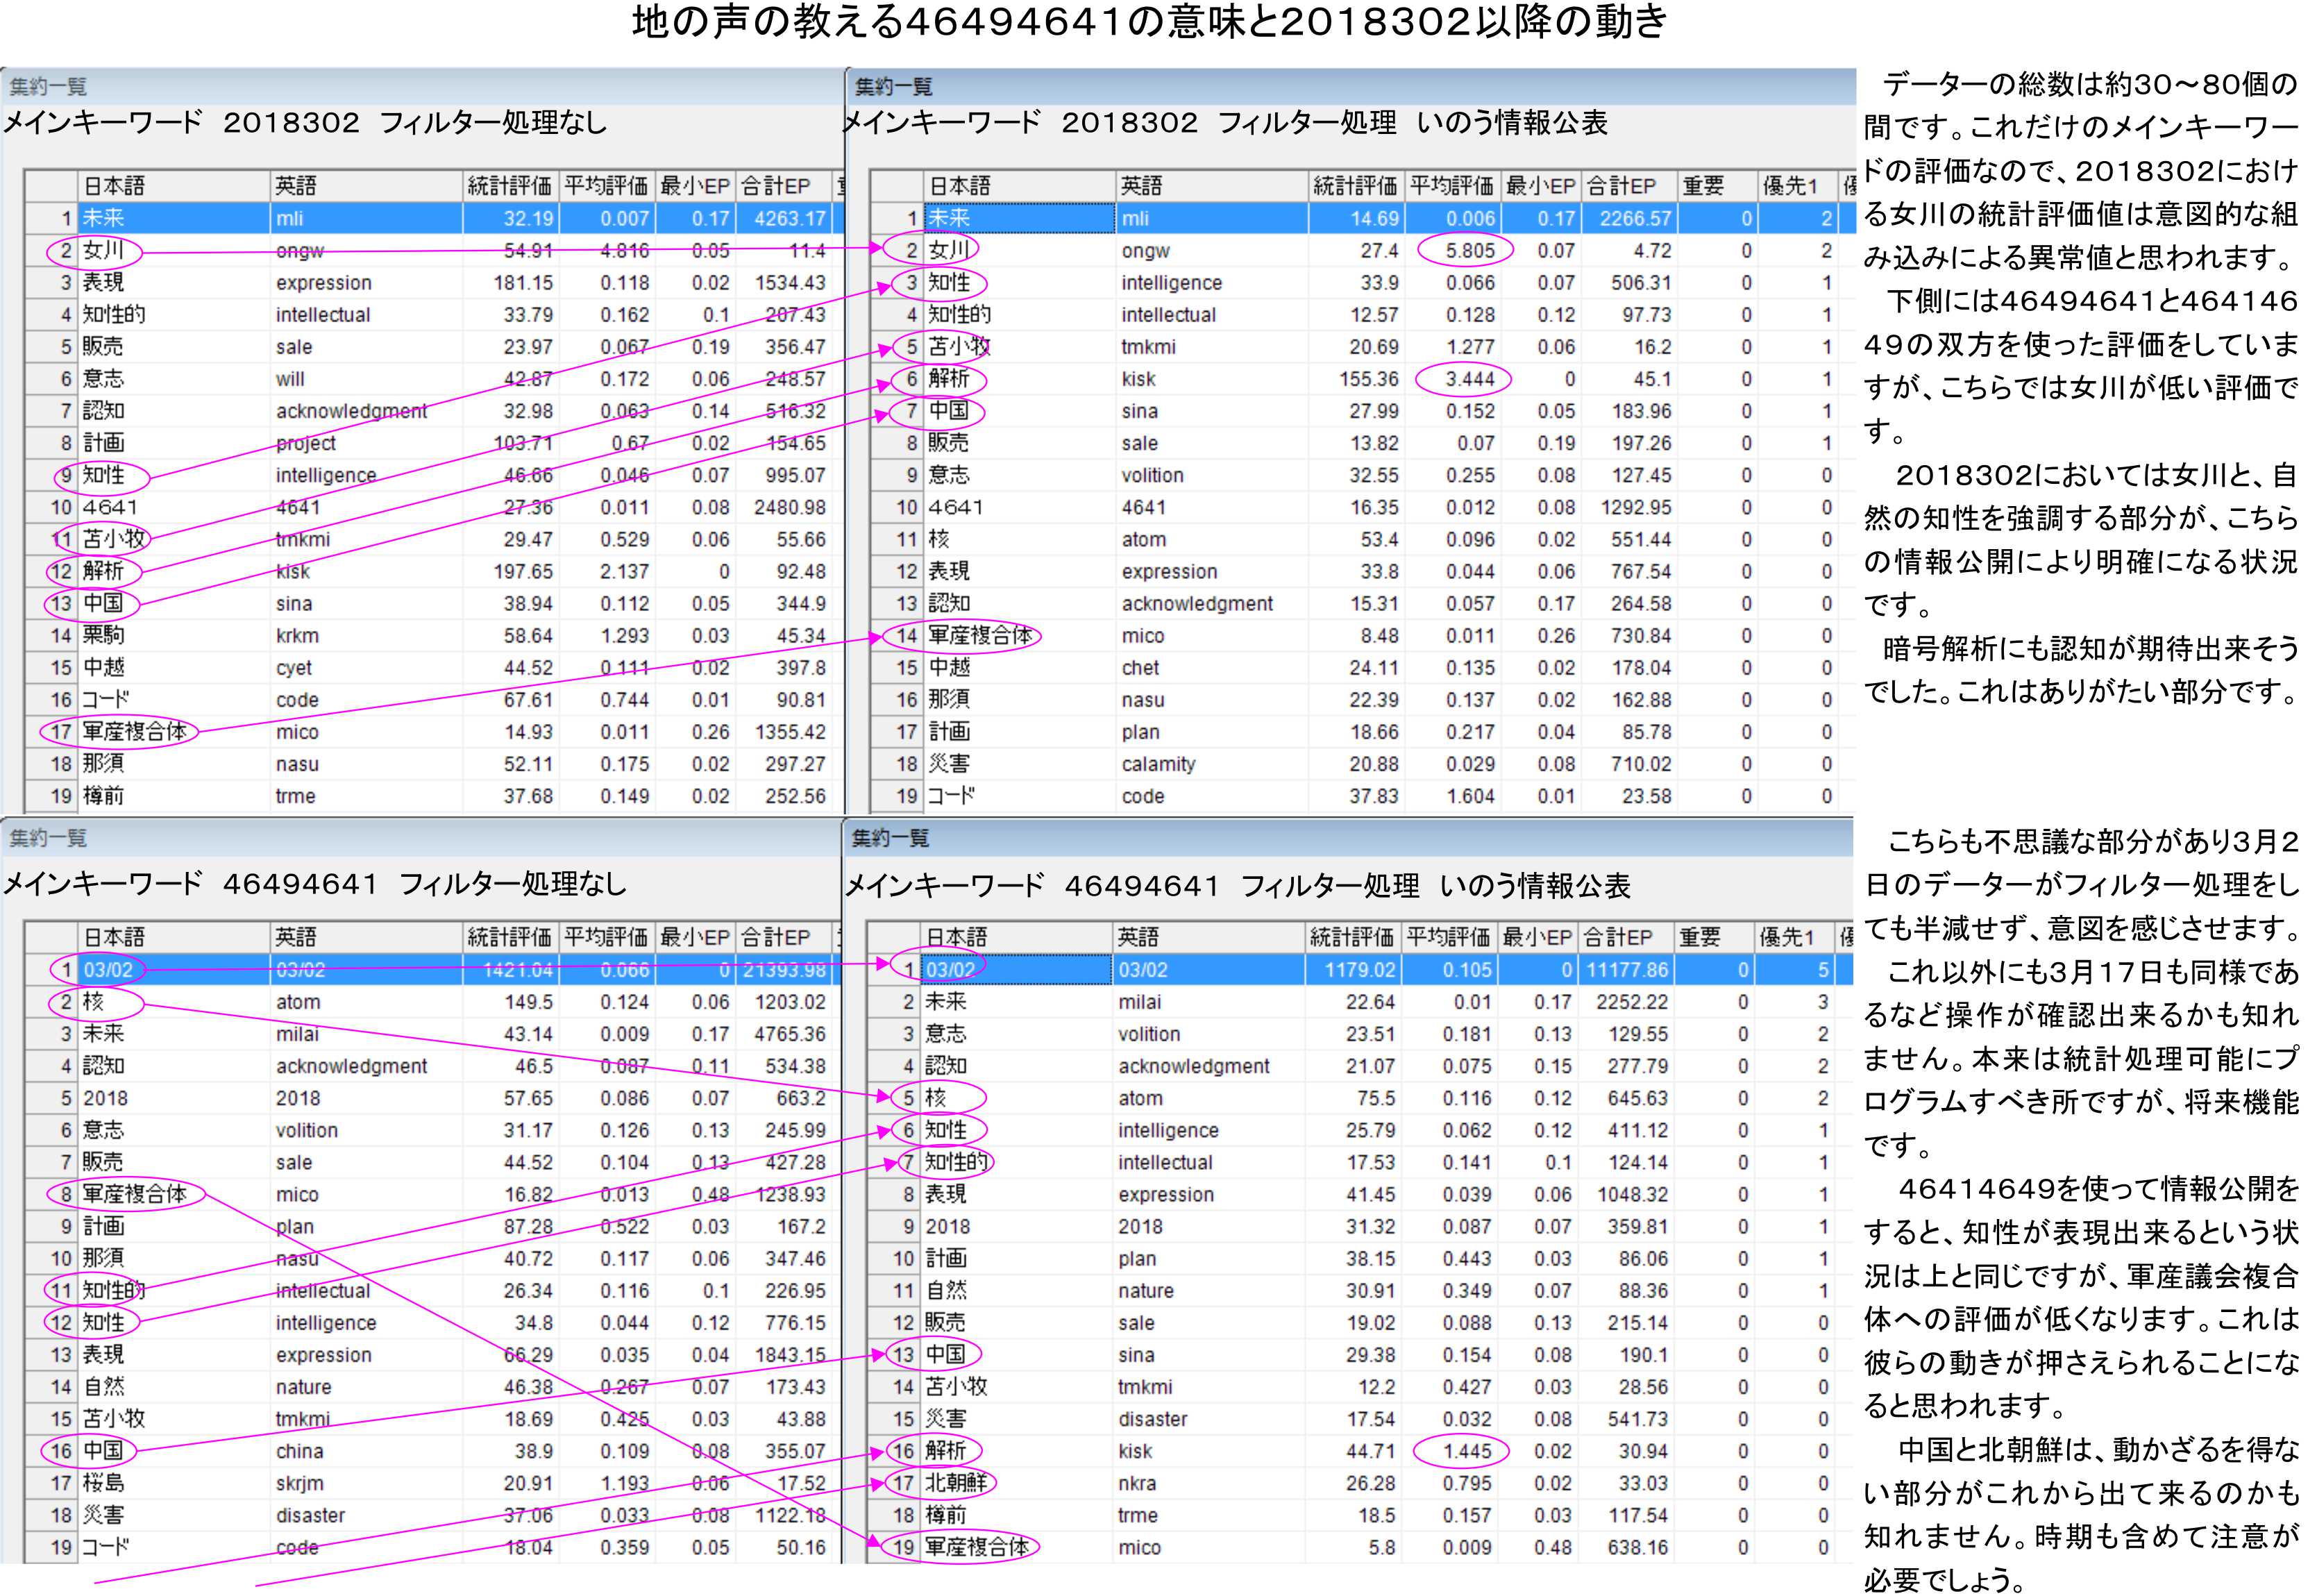Click 合計EP header in bottom-left table
The height and width of the screenshot is (1596, 2317).
pyautogui.click(x=775, y=937)
